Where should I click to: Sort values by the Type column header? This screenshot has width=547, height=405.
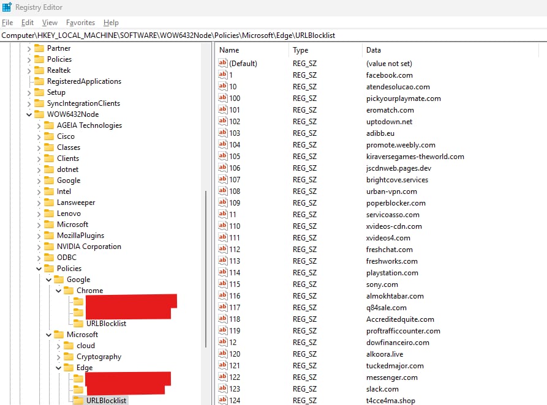pyautogui.click(x=325, y=50)
